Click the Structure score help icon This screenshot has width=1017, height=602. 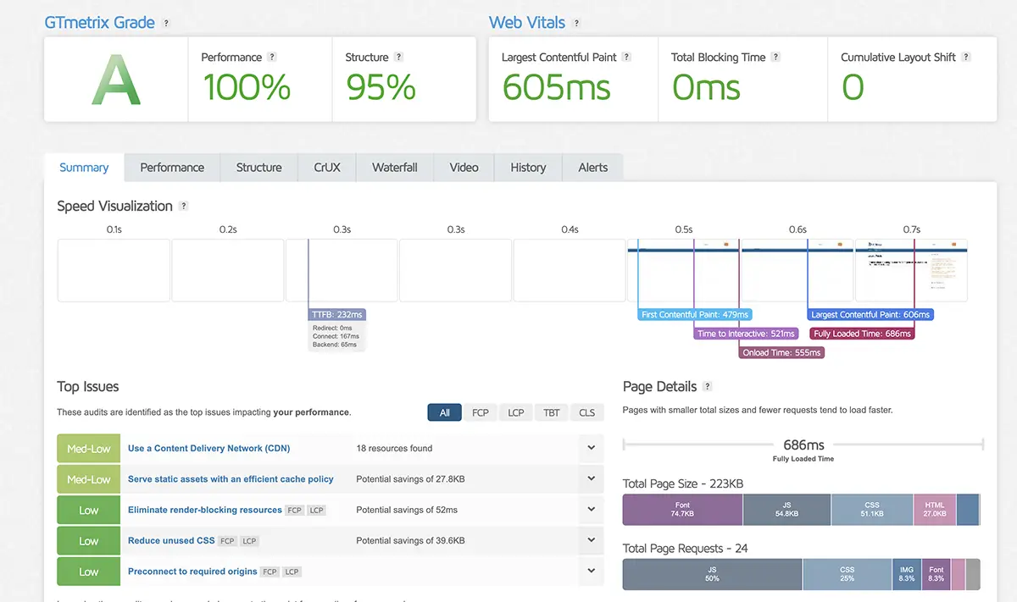coord(399,58)
